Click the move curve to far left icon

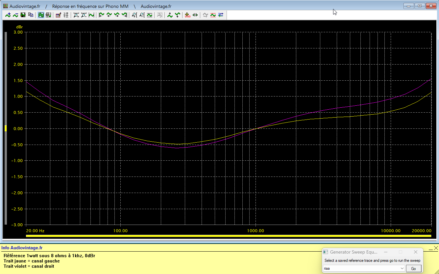101,15
